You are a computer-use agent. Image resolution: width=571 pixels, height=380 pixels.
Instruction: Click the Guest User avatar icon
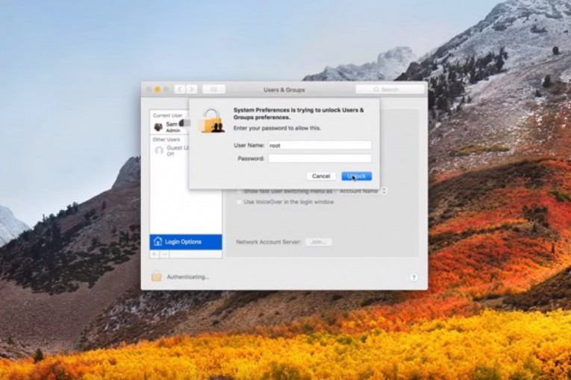[x=159, y=151]
